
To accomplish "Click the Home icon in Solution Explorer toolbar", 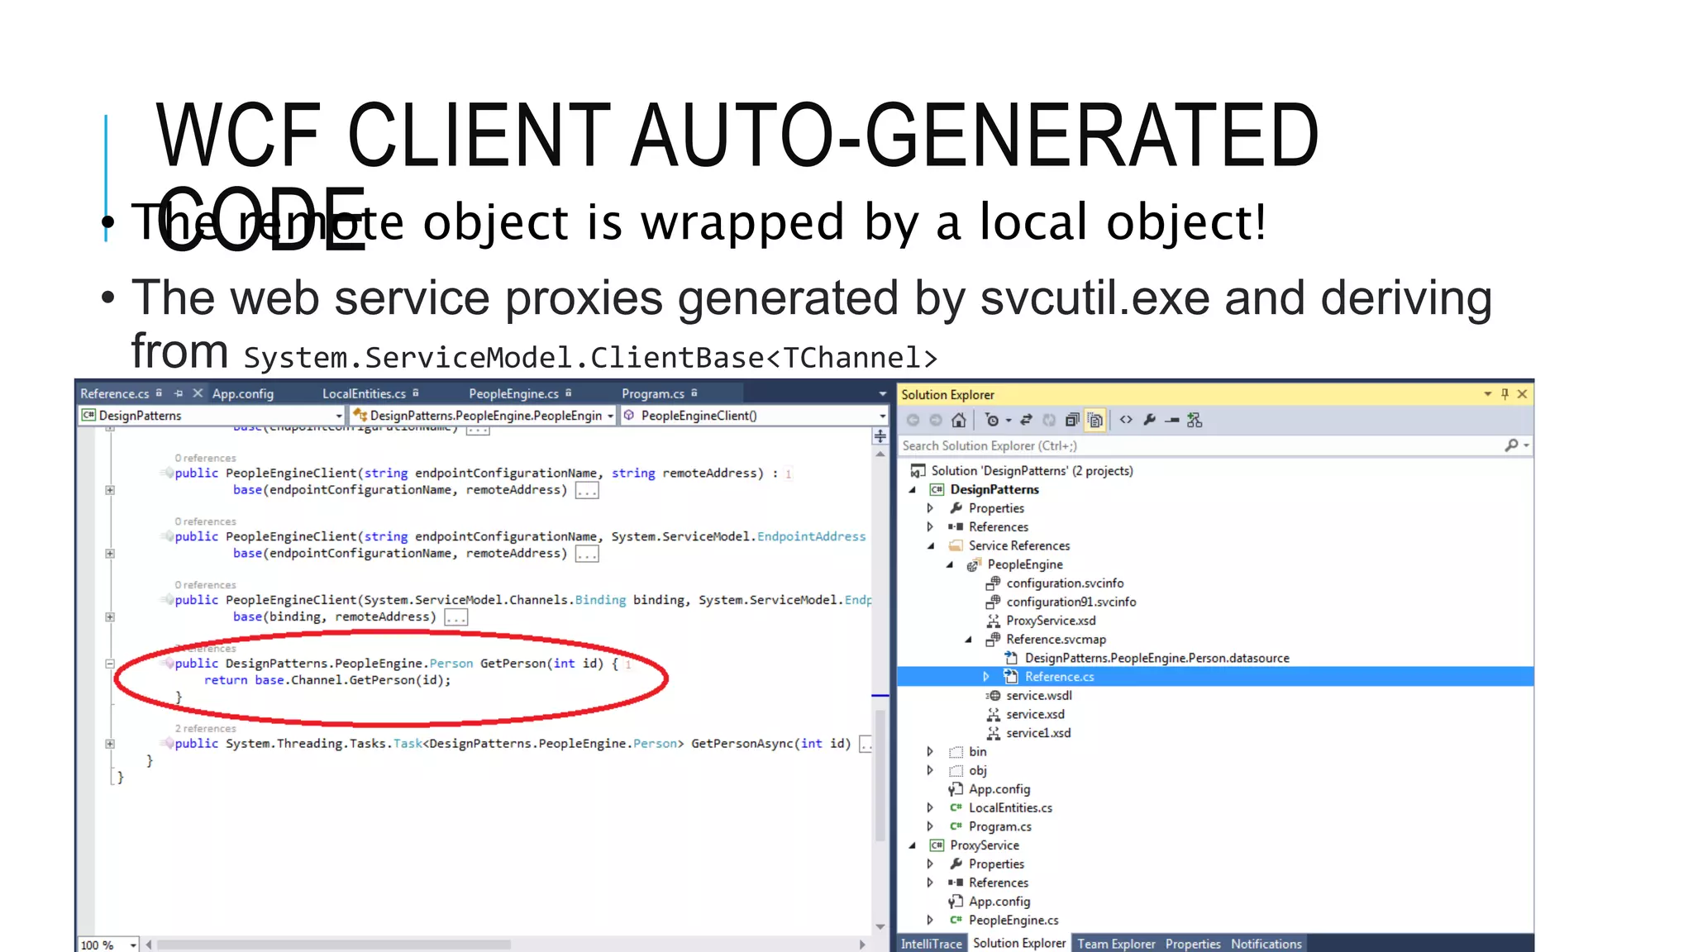I will click(x=958, y=420).
